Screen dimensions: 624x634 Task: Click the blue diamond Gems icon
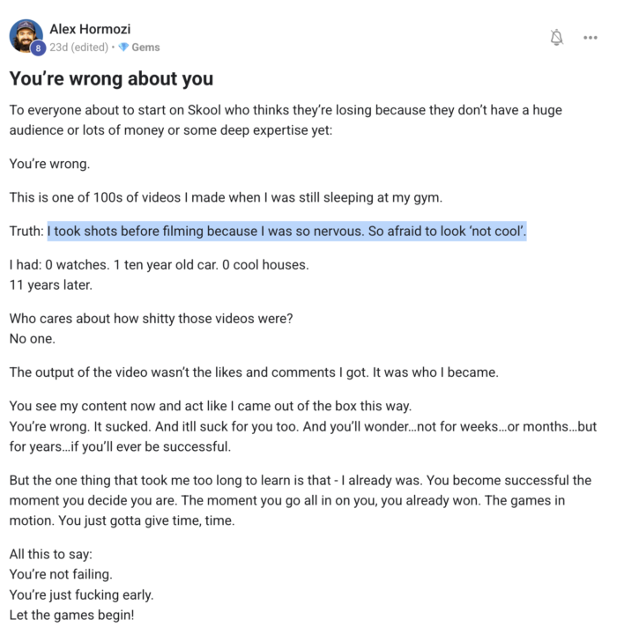[x=123, y=48]
